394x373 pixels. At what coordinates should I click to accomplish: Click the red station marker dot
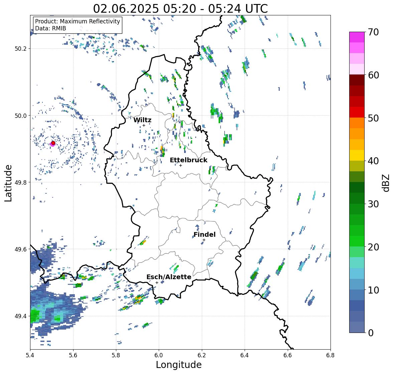[53, 143]
